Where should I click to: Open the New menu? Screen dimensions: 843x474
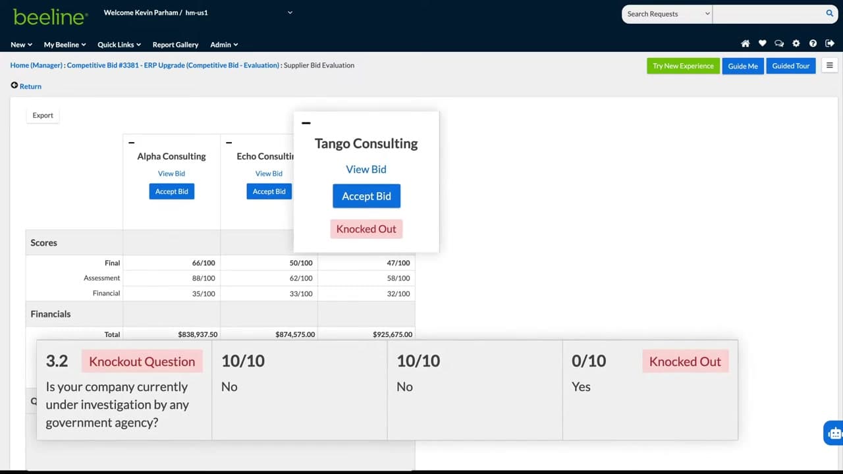[21, 45]
